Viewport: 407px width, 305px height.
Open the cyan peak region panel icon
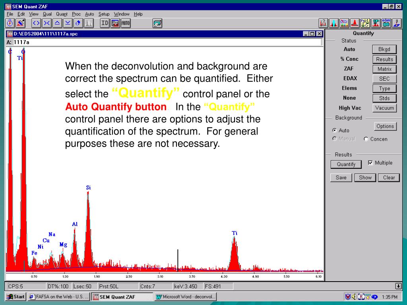pos(333,23)
